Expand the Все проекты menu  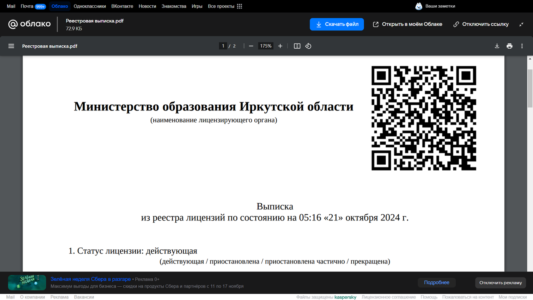225,6
